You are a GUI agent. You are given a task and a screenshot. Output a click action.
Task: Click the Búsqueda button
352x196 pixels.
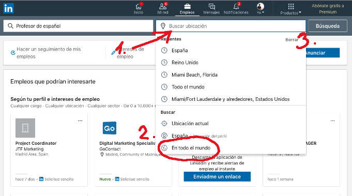[x=328, y=26]
